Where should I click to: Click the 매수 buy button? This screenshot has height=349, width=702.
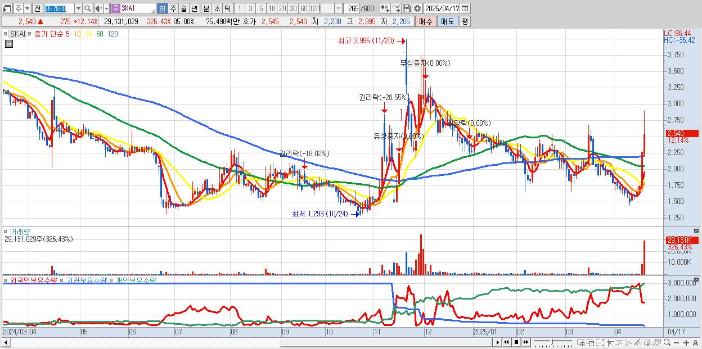tap(426, 21)
